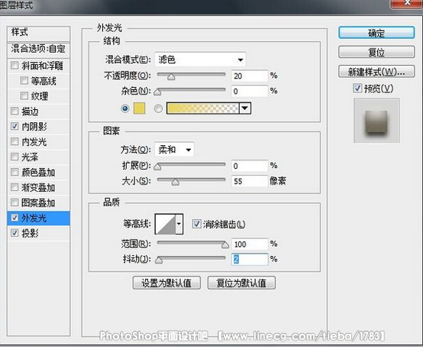
Task: Enable the 斜面和浮雕 checkbox
Action: pos(15,66)
